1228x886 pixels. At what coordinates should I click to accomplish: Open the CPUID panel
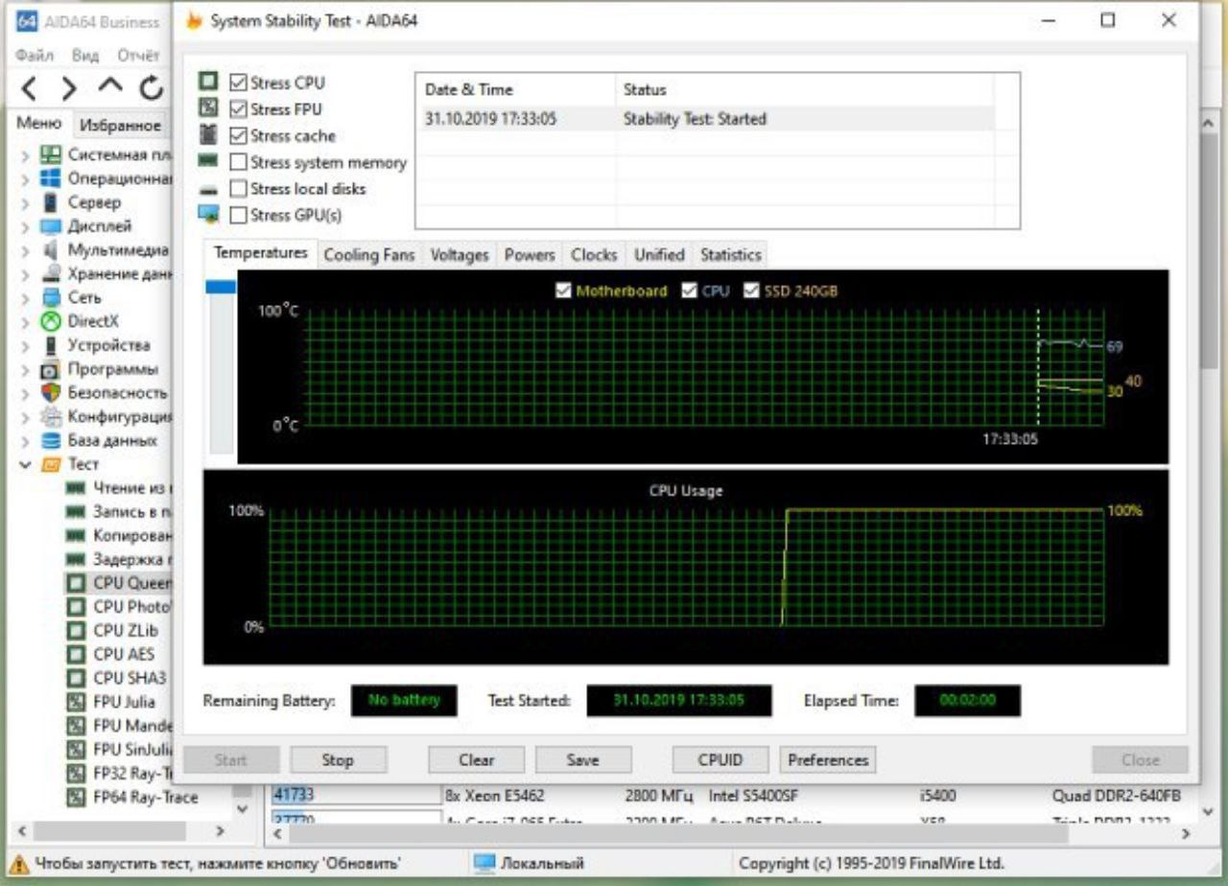(x=720, y=760)
